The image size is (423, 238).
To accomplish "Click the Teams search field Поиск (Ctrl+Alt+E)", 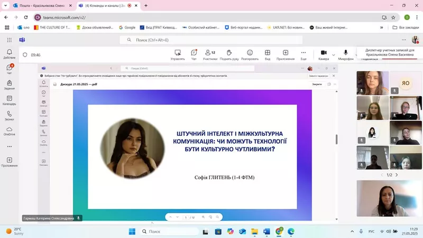I will pos(211,40).
